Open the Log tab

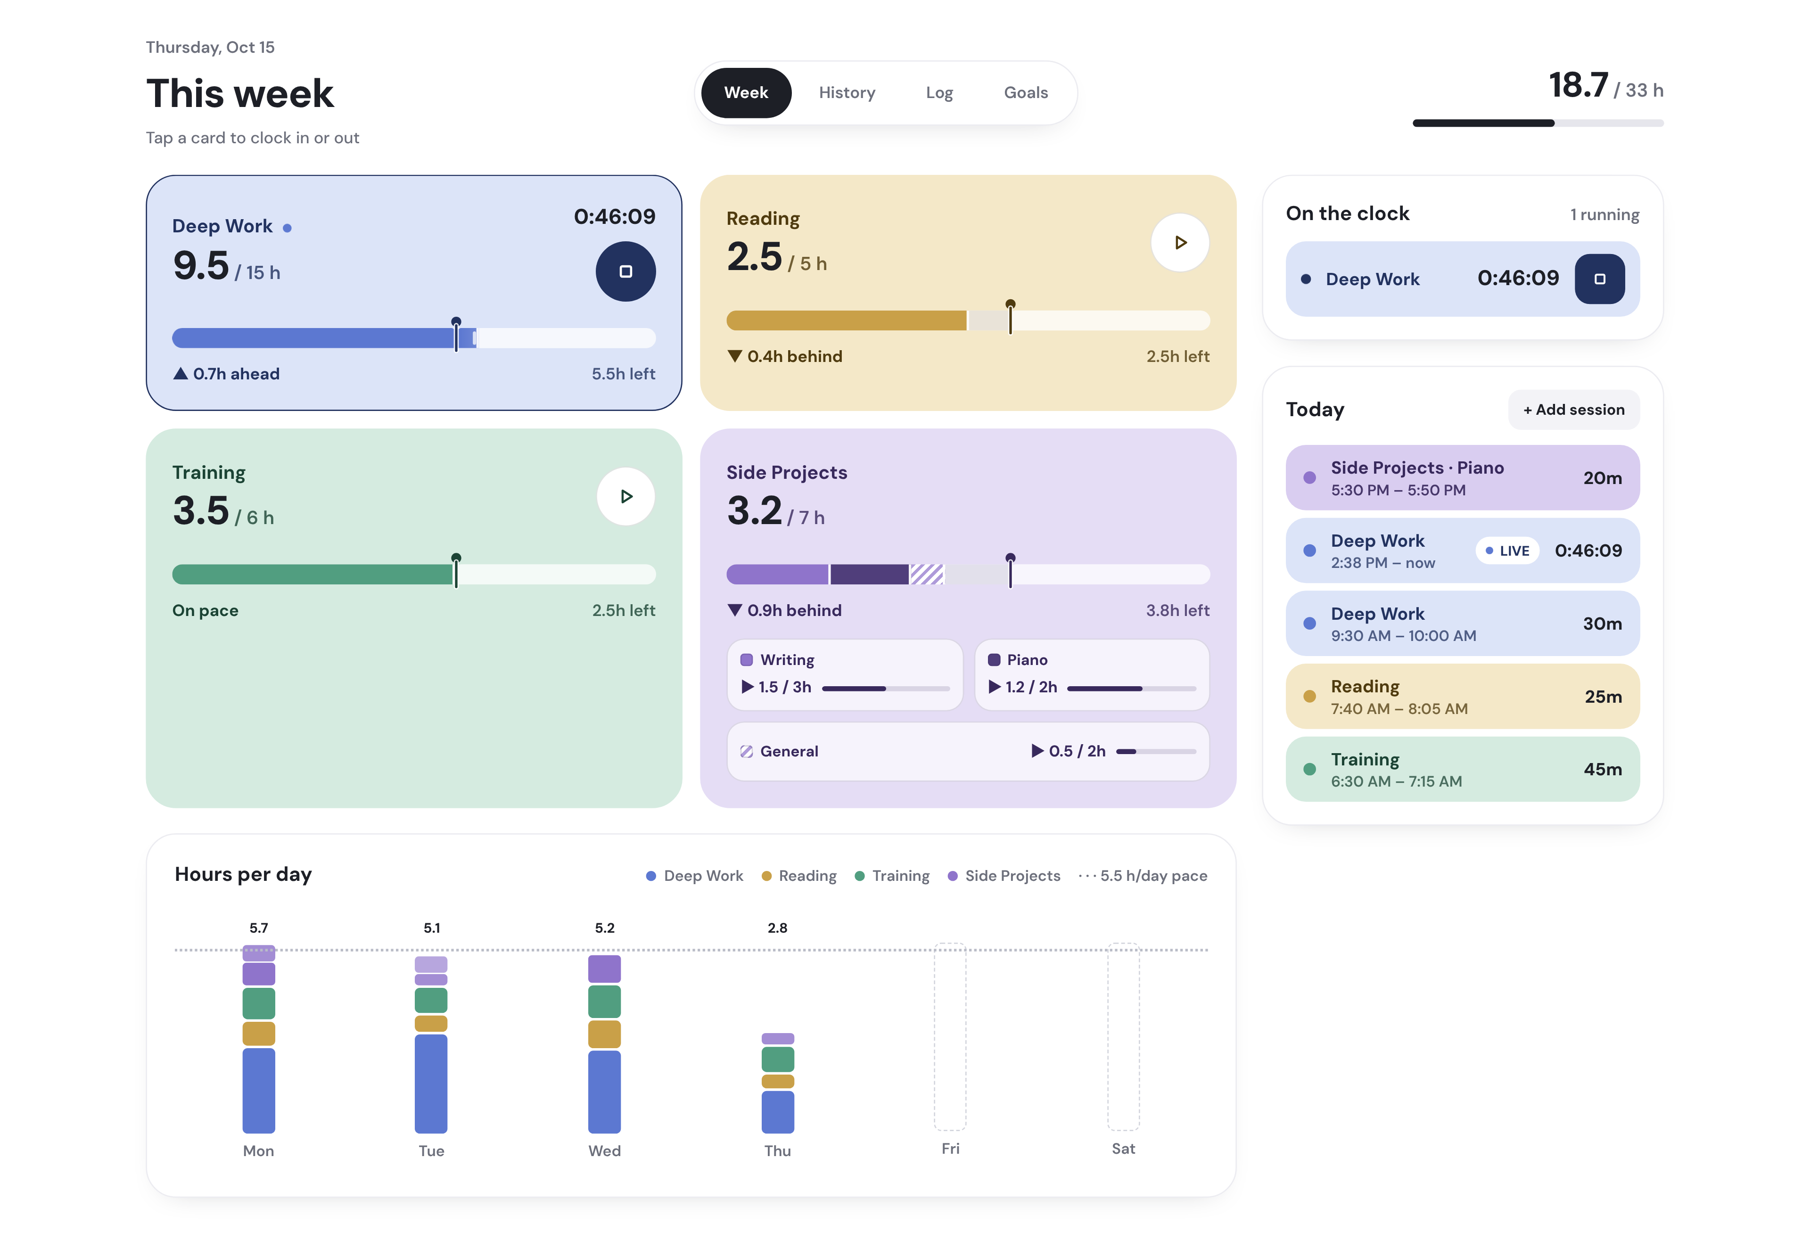point(939,93)
